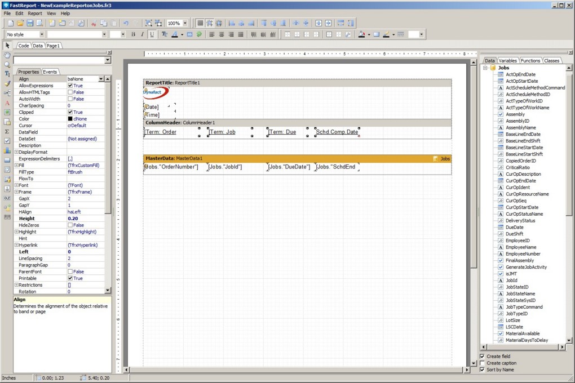Toggle Bold text formatting
This screenshot has height=383, width=575.
(x=134, y=34)
